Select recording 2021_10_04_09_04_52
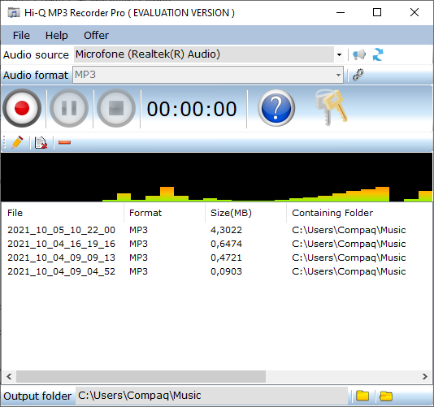 61,271
